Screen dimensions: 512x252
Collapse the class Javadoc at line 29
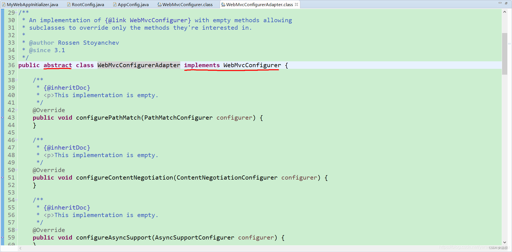point(16,12)
